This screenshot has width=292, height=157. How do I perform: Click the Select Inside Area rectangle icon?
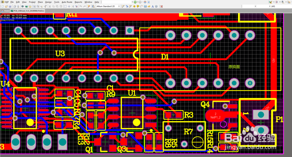[x=65, y=6]
